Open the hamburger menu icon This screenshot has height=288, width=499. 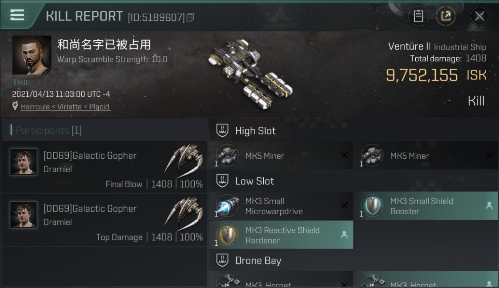pyautogui.click(x=17, y=15)
